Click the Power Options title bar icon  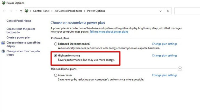pyautogui.click(x=3, y=3)
